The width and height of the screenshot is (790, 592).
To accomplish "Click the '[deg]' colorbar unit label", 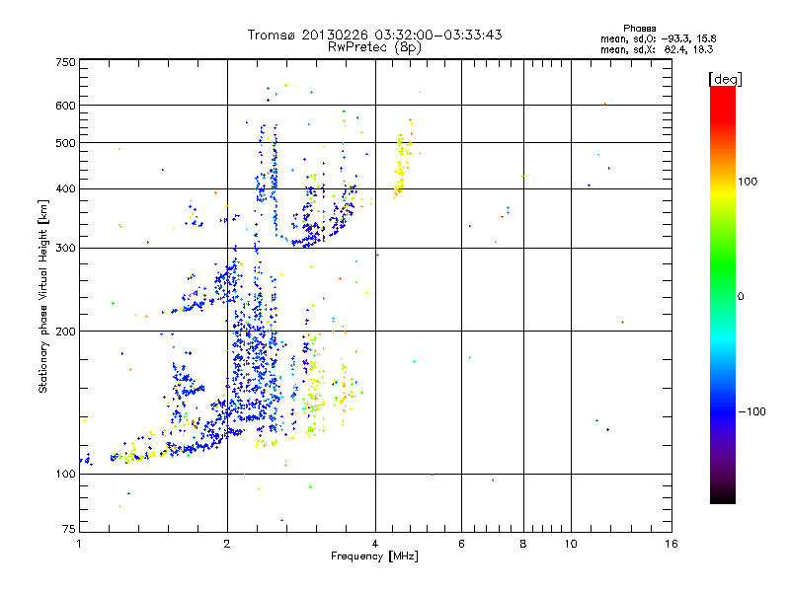I will coord(725,79).
